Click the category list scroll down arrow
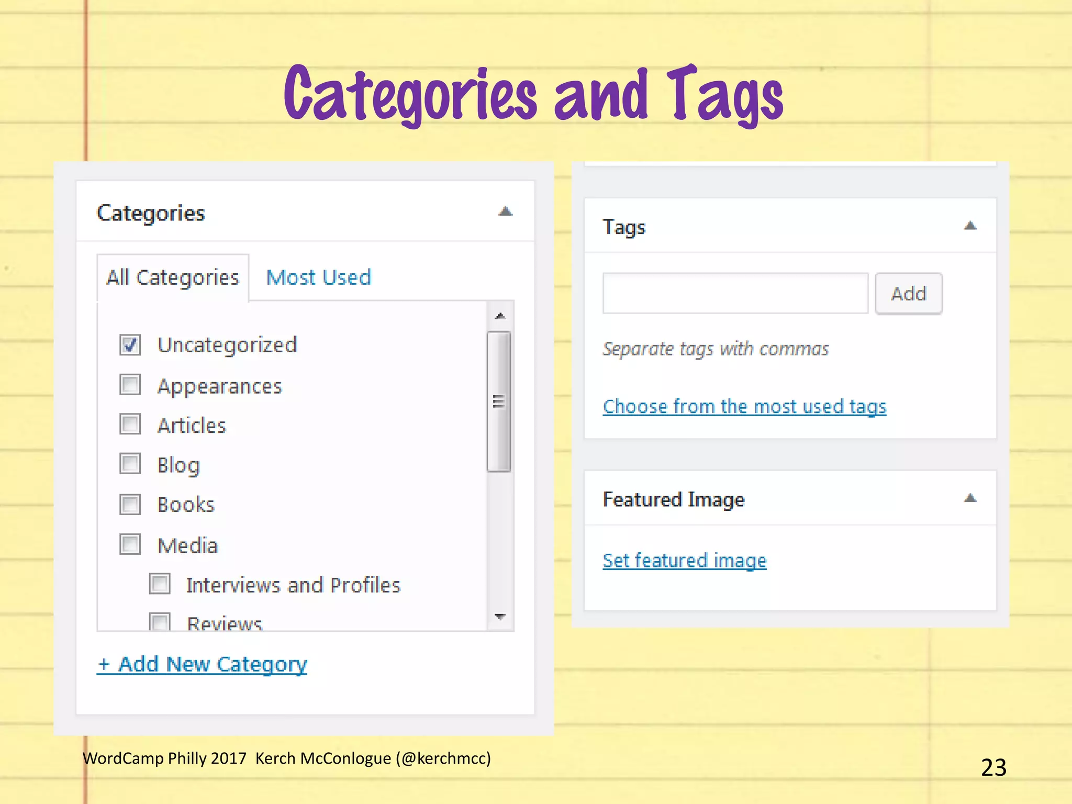 click(500, 617)
